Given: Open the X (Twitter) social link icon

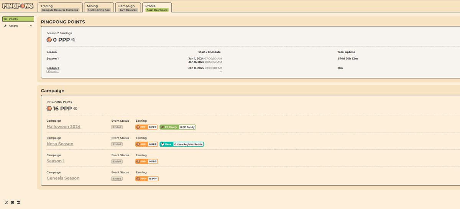Looking at the screenshot, I should pyautogui.click(x=6, y=202).
